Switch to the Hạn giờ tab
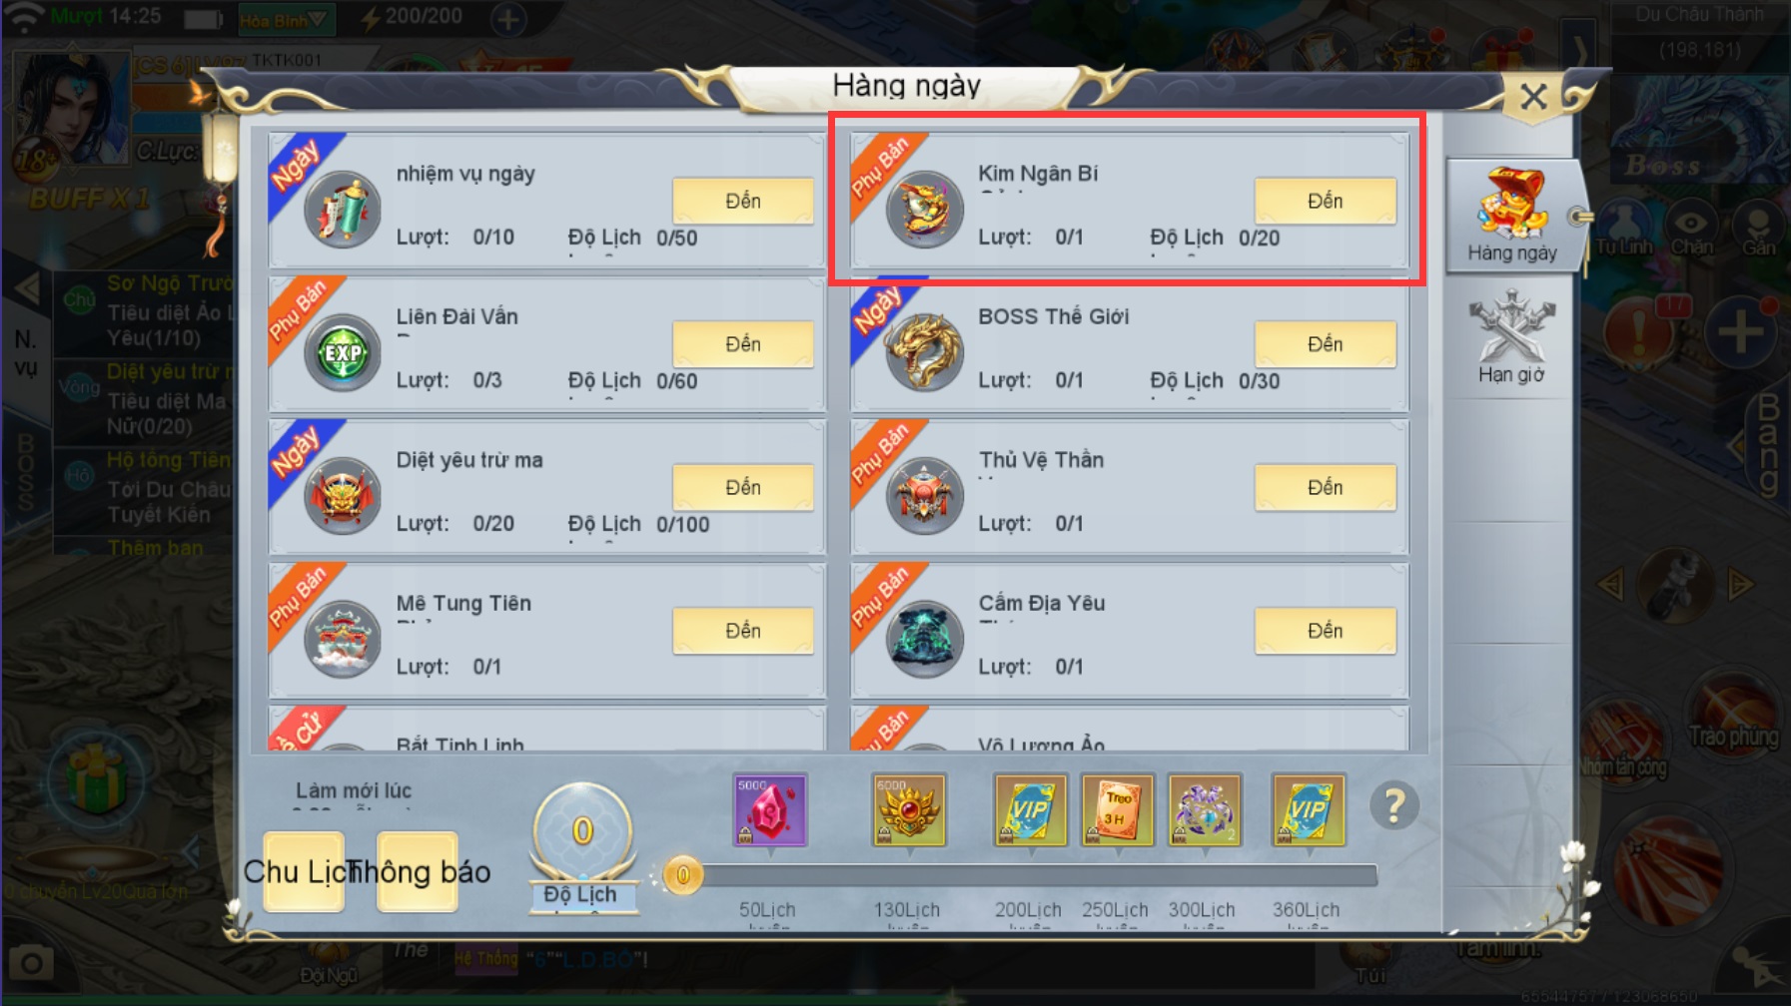 pos(1511,337)
